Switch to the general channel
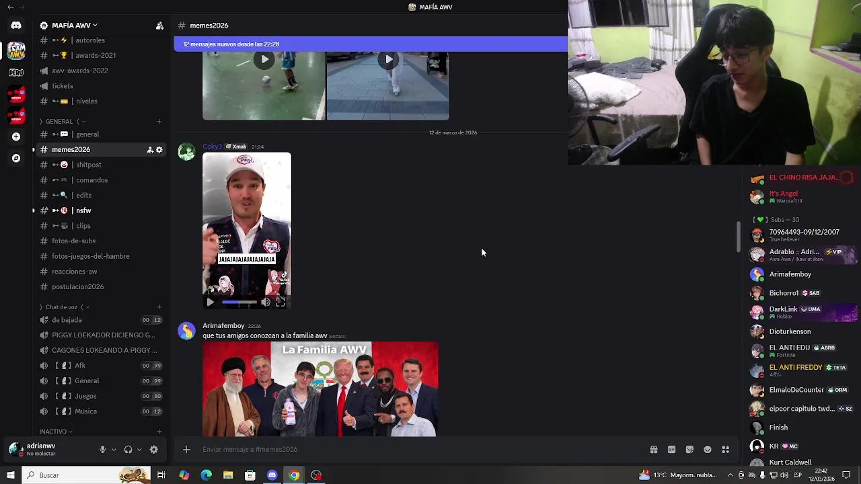861x484 pixels. (x=101, y=134)
